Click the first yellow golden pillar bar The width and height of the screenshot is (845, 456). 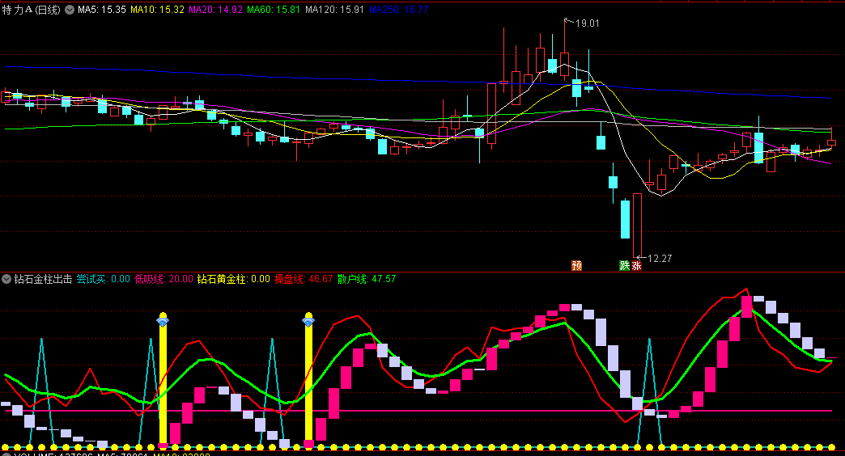pyautogui.click(x=163, y=380)
